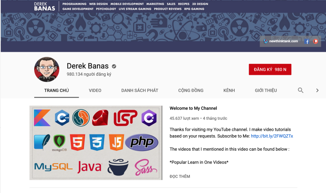Expand description with ĐỌC THÊM
This screenshot has height=193, width=326.
point(180,176)
